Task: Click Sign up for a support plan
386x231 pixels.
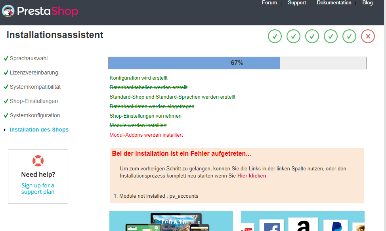Action: [38, 189]
